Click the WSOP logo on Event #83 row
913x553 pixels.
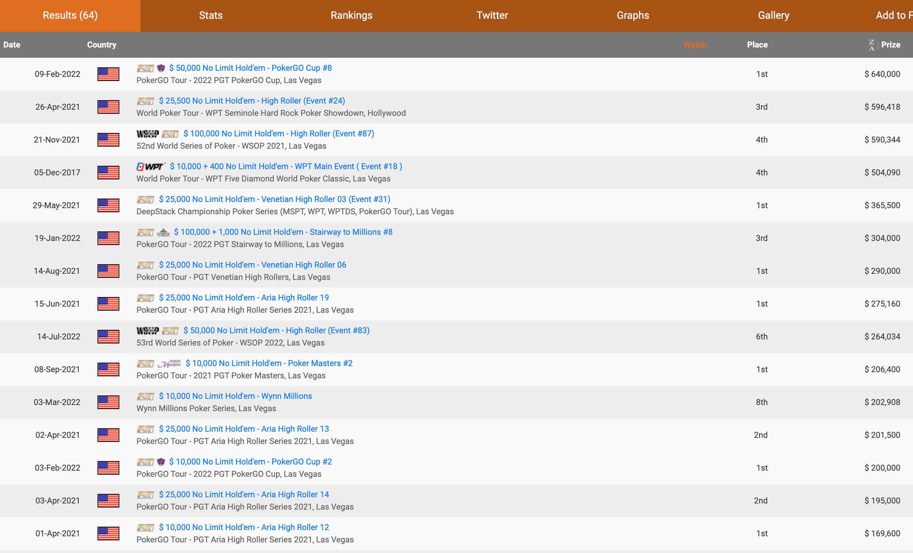[x=147, y=331]
